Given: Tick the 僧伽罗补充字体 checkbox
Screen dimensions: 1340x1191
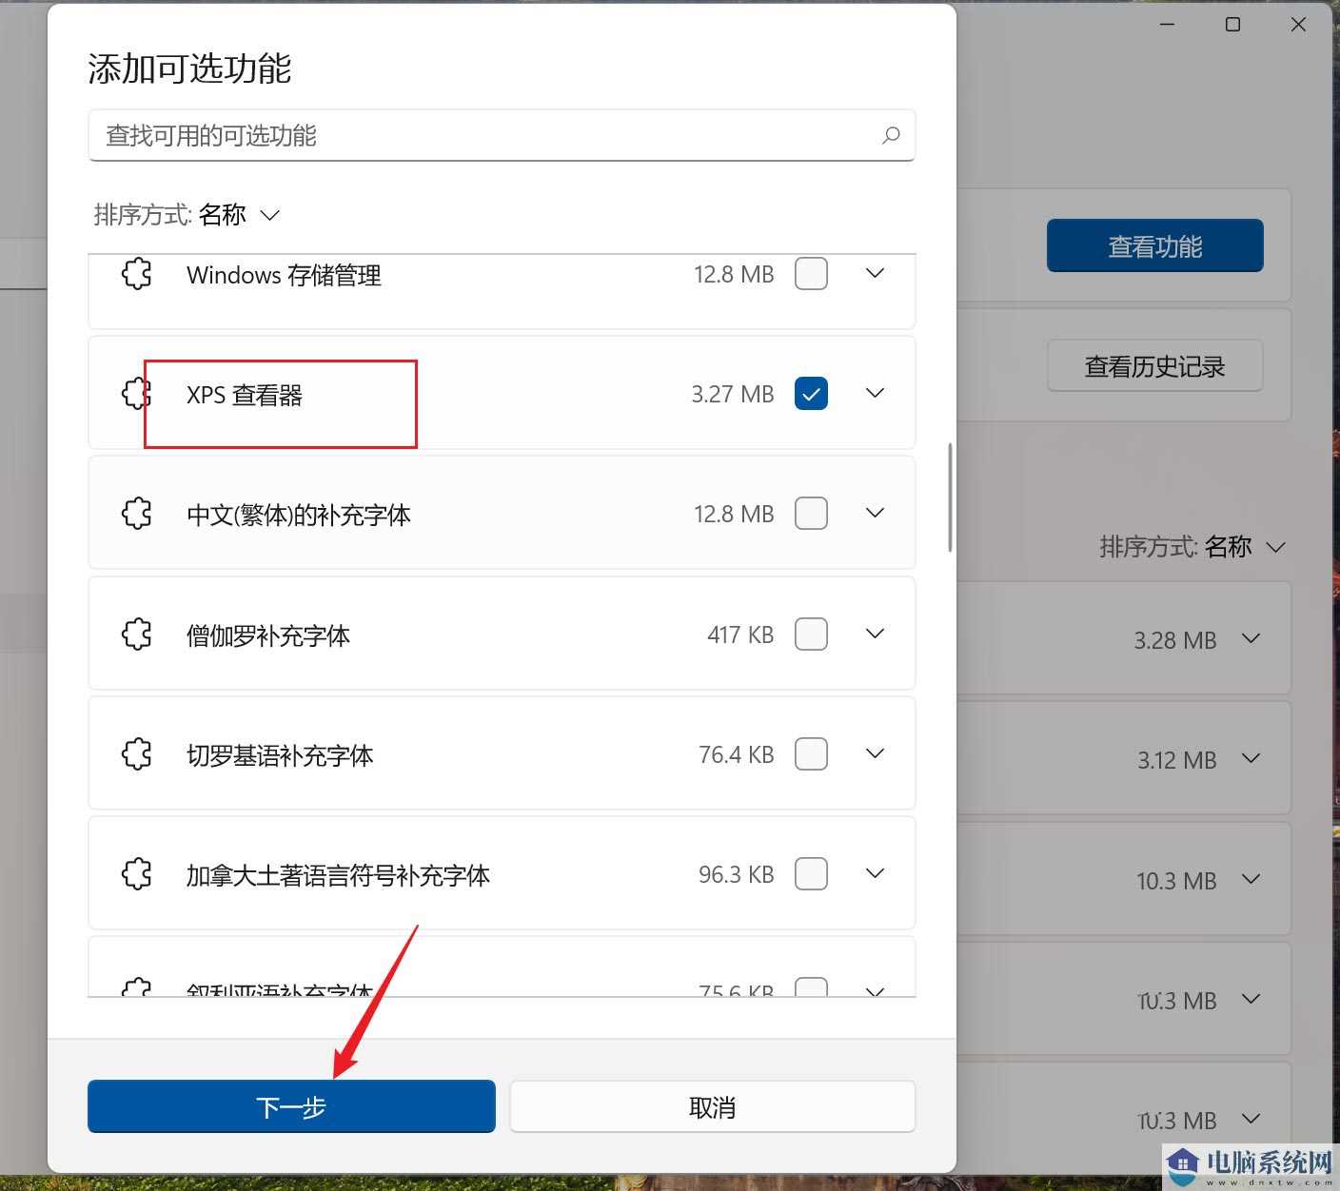Looking at the screenshot, I should 811,634.
